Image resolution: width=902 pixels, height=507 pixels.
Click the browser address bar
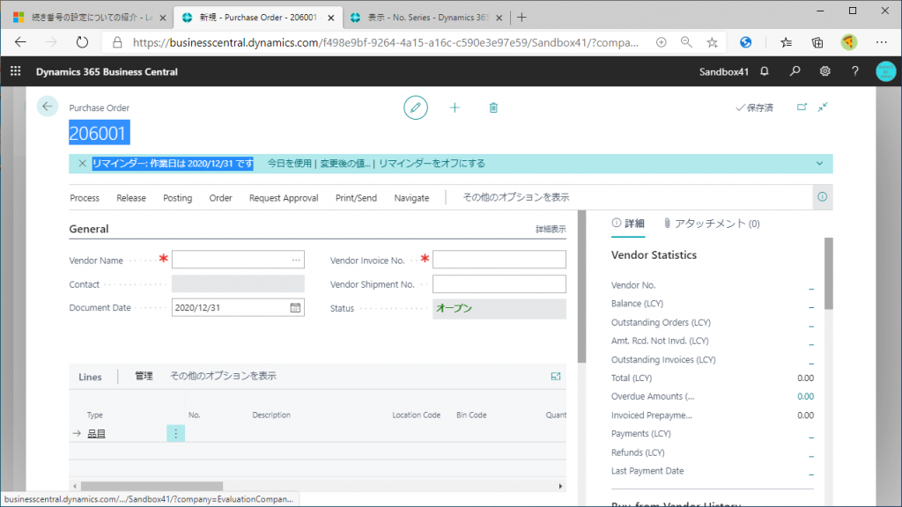(x=386, y=42)
